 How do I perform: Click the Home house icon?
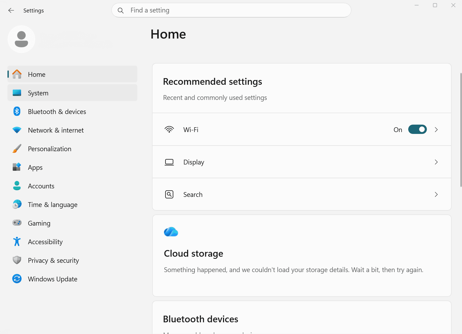click(17, 74)
